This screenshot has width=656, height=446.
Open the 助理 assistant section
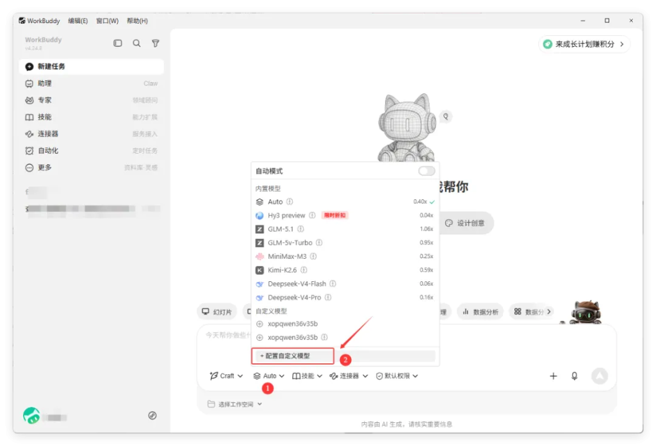pyautogui.click(x=91, y=83)
